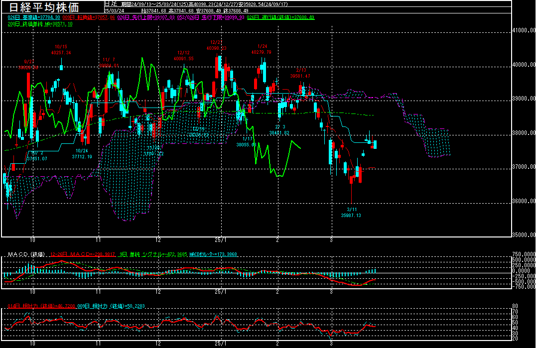Click the -750.000 MACD axis label
This screenshot has height=348, width=536.
pyautogui.click(x=524, y=287)
